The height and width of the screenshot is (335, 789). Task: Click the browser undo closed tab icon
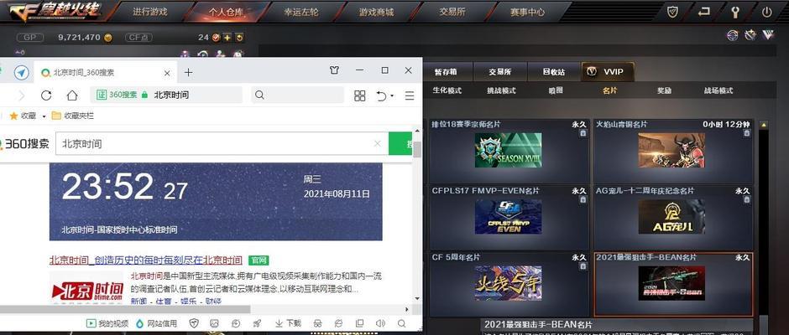(x=381, y=95)
